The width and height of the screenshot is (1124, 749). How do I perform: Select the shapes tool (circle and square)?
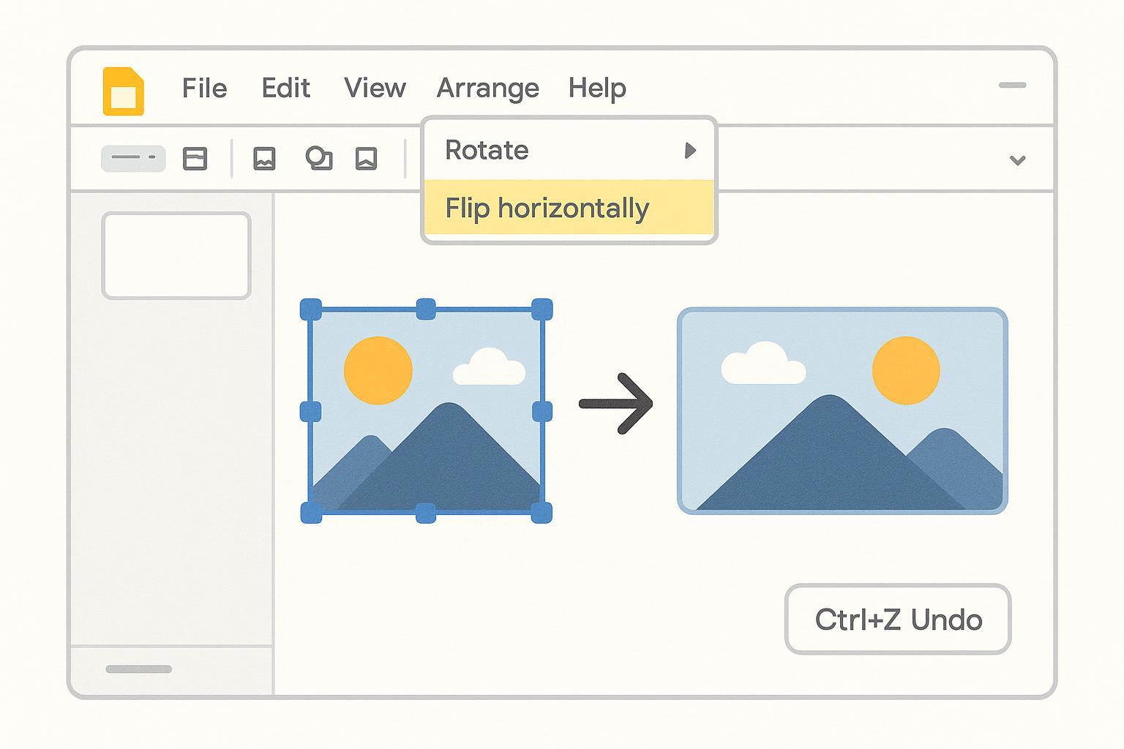click(x=318, y=159)
